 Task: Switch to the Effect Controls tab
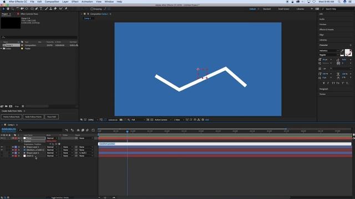tap(29, 14)
